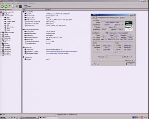
Task: Click the Databáze tree icon
Action: [3, 53]
